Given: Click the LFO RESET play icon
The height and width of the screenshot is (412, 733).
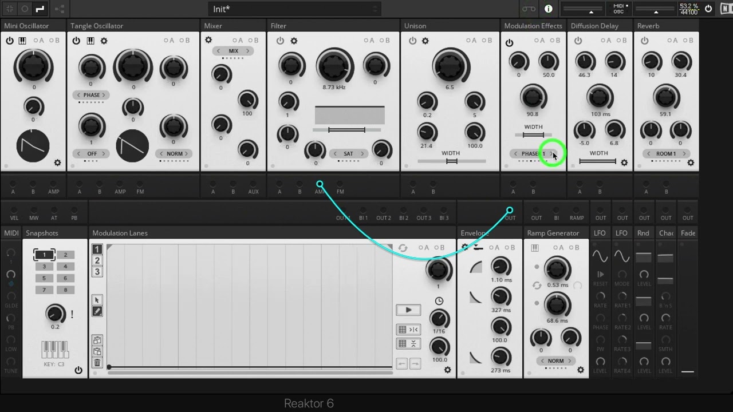Looking at the screenshot, I should 600,275.
